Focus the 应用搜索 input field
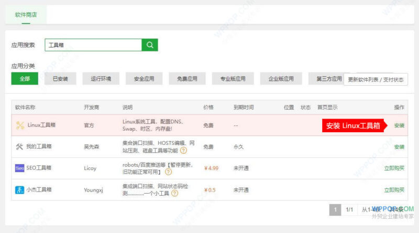This screenshot has height=233, width=419. (93, 45)
